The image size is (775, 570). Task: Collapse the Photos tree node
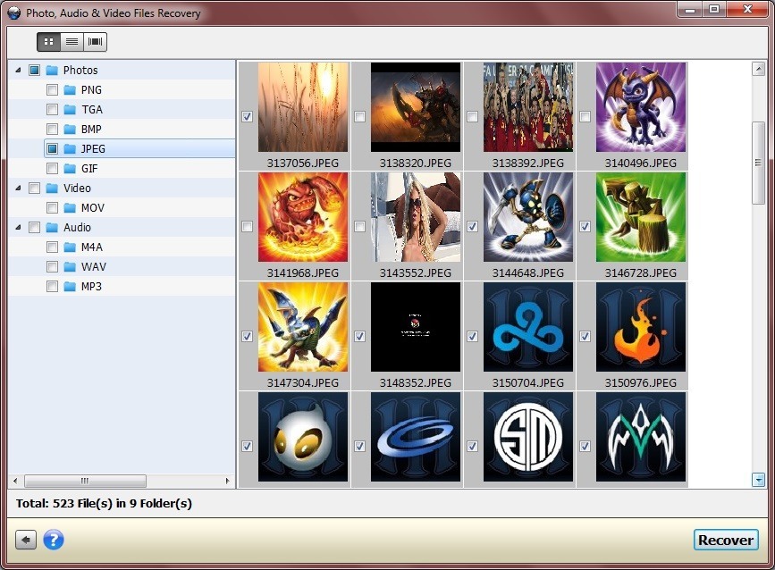[19, 70]
